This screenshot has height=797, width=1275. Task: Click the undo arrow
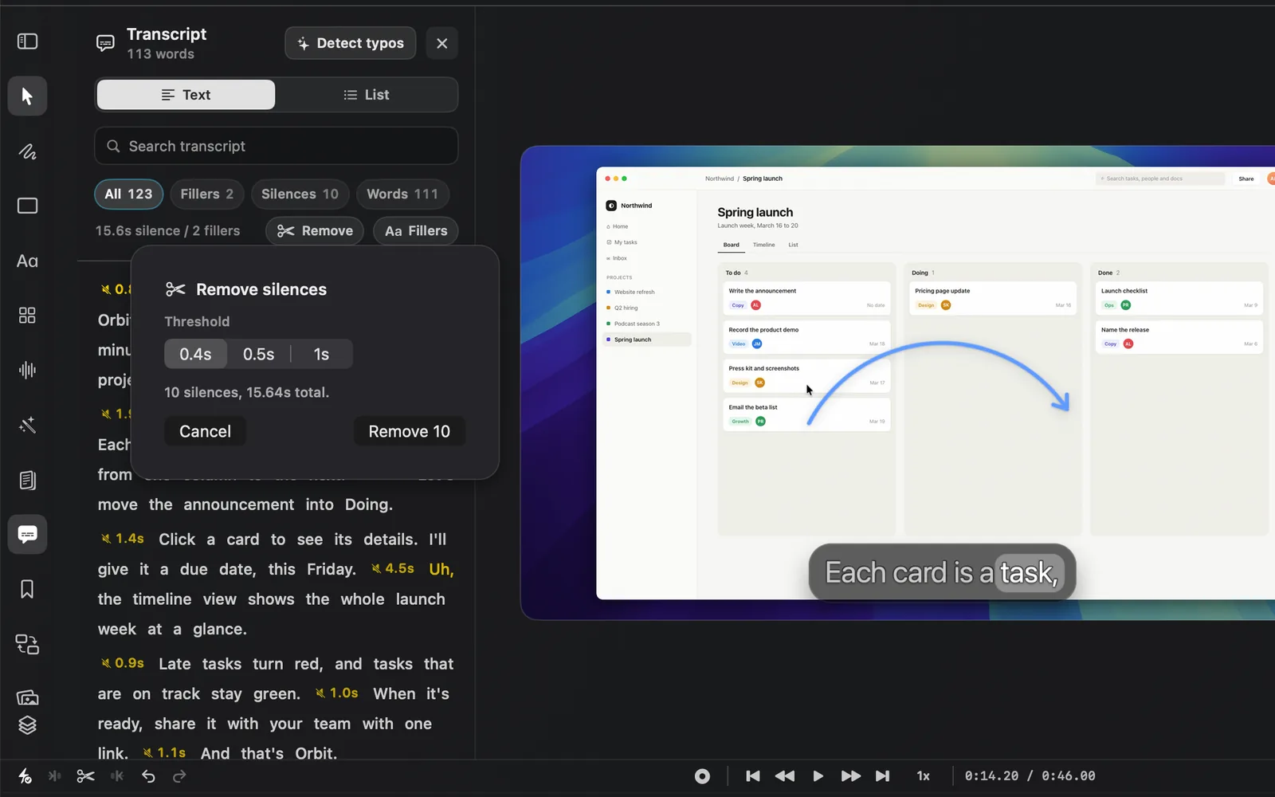(x=148, y=776)
